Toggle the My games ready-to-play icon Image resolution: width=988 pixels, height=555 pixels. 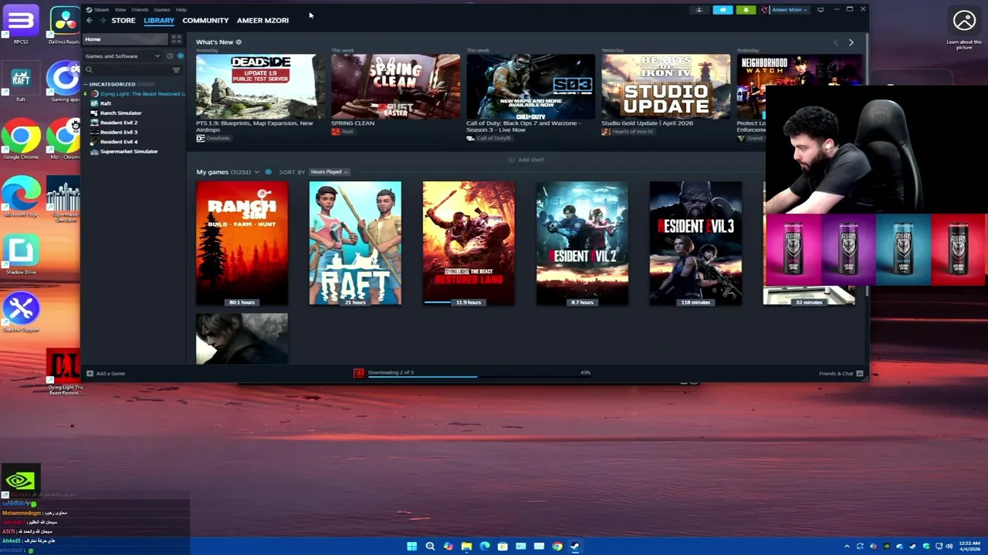pyautogui.click(x=269, y=172)
